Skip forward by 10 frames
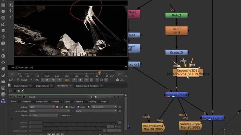 tap(106, 80)
